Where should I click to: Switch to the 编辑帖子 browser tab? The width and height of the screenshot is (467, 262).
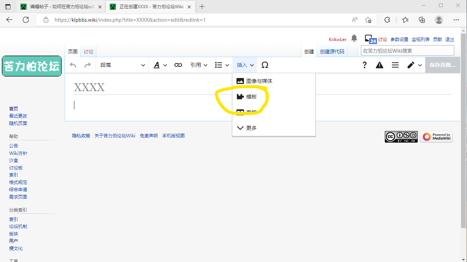tap(61, 7)
